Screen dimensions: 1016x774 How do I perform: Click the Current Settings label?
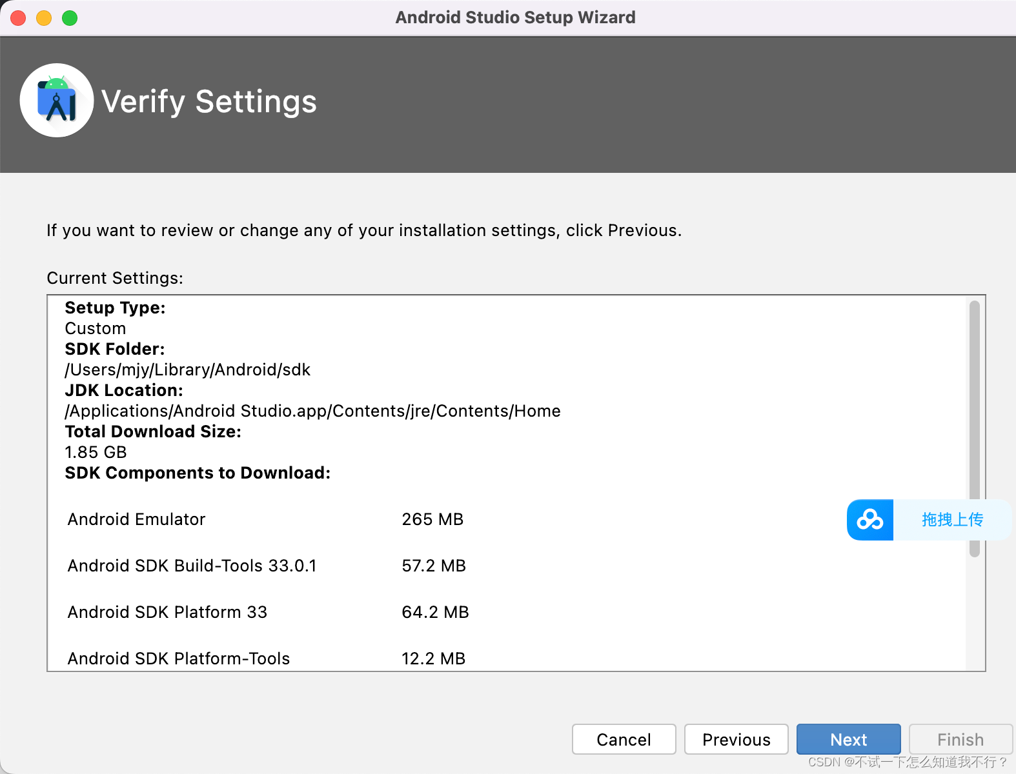tap(115, 278)
